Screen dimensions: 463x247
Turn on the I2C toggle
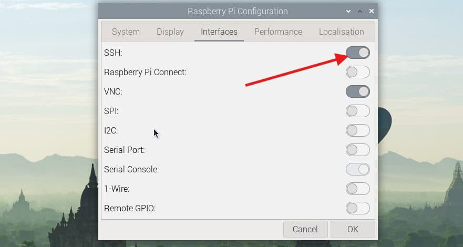pyautogui.click(x=357, y=130)
